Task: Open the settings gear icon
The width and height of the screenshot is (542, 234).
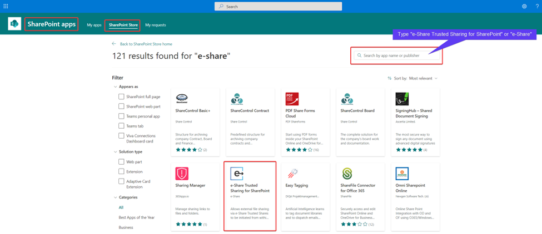Action: pos(524,6)
